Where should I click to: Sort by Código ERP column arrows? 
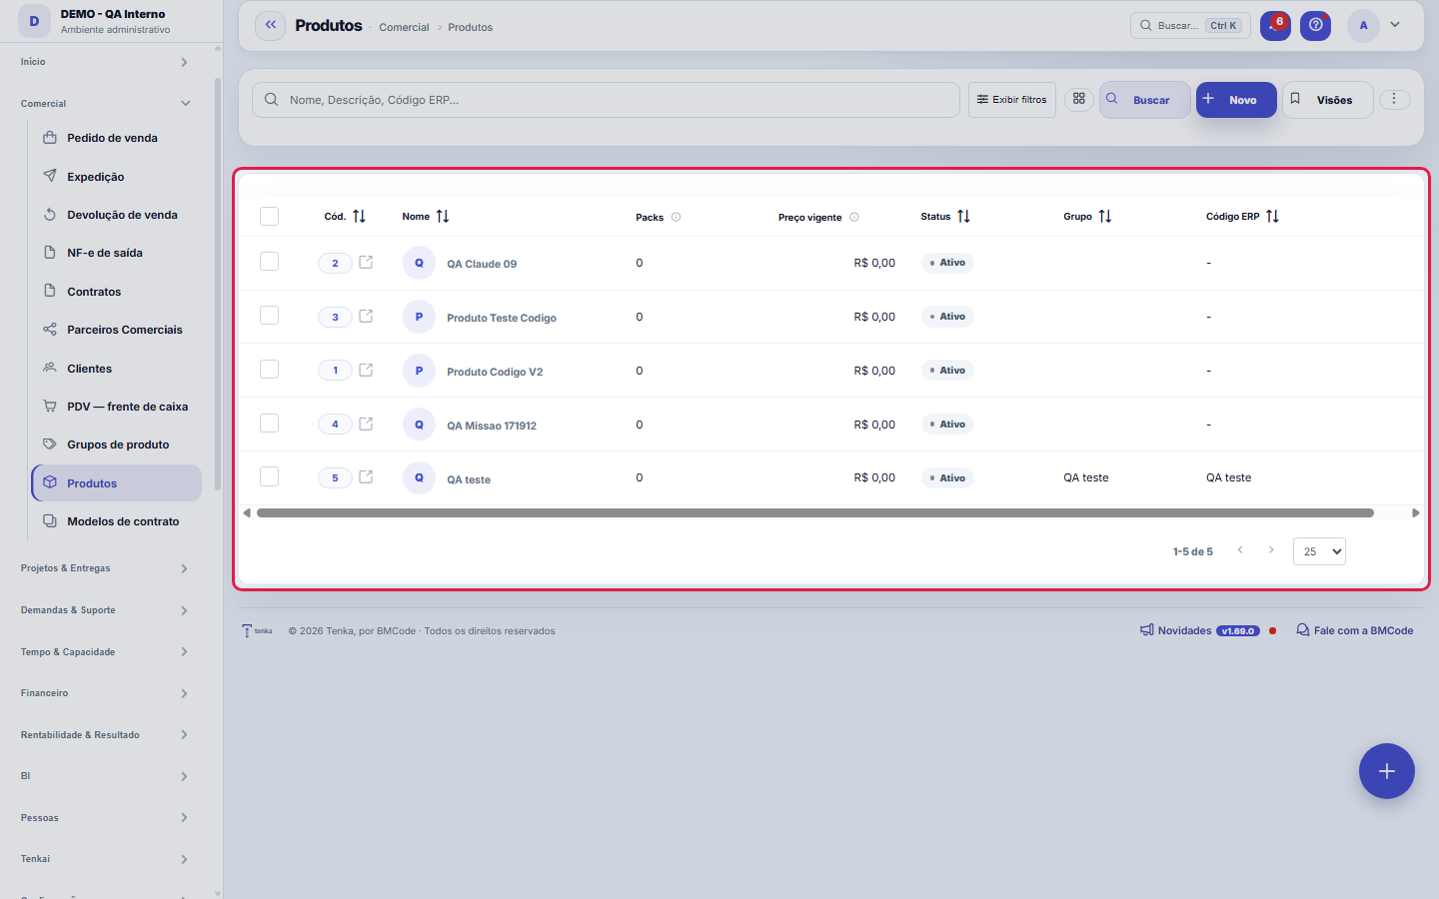[1272, 217]
